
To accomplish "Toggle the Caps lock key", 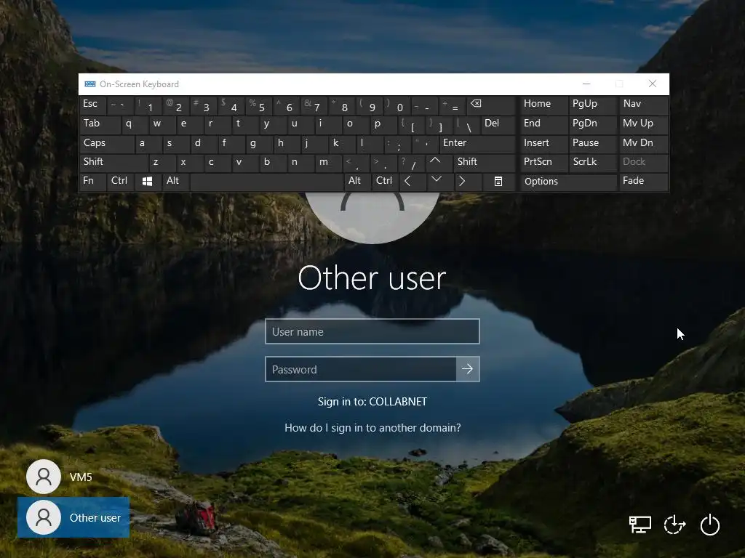I will click(x=107, y=143).
